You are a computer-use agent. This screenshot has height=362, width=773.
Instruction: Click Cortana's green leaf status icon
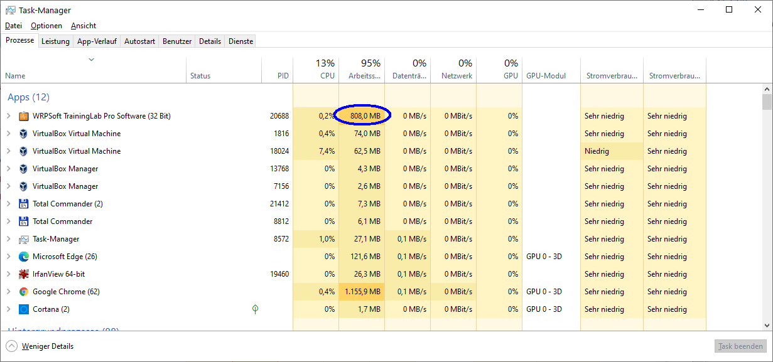tap(255, 309)
